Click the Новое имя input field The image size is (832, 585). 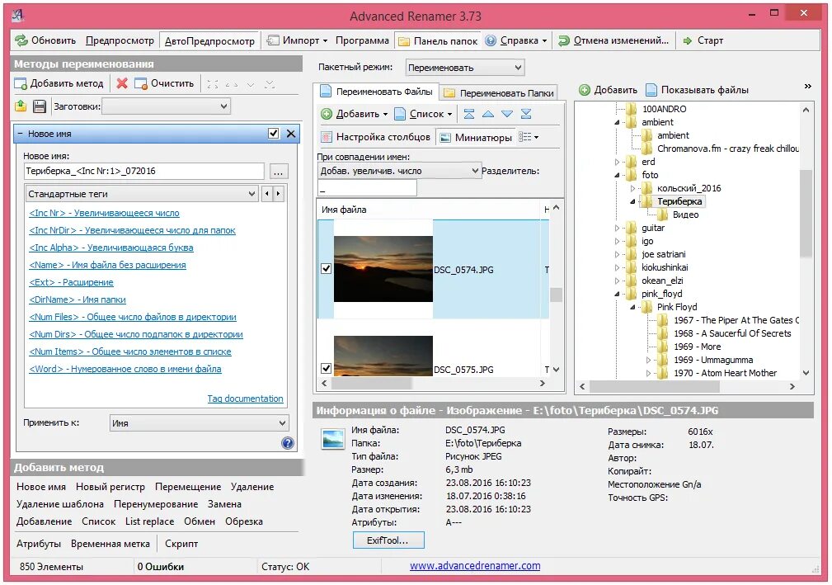click(143, 171)
